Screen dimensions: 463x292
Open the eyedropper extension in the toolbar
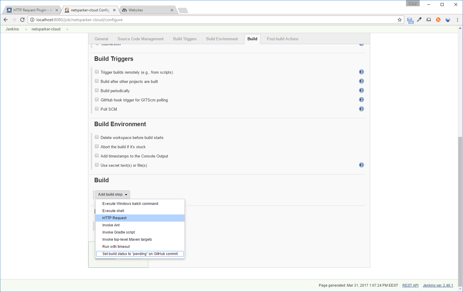pyautogui.click(x=419, y=20)
